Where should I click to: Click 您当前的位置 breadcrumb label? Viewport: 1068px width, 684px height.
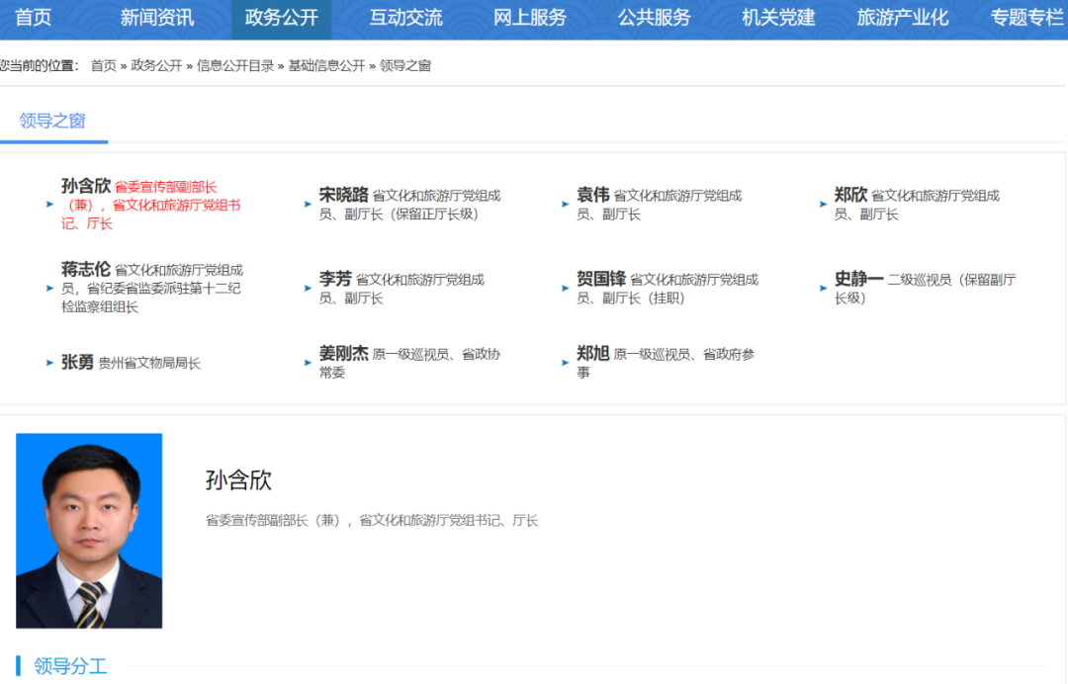[x=39, y=66]
